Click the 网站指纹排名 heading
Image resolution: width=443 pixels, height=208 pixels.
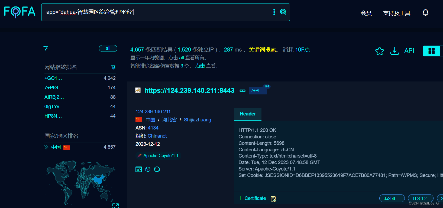pyautogui.click(x=61, y=67)
